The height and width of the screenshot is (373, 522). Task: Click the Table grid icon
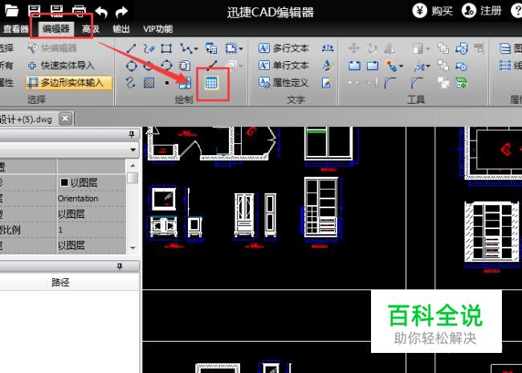(211, 83)
